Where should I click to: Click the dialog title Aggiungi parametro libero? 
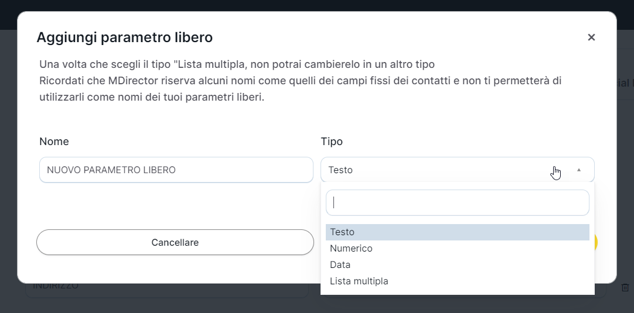coord(124,38)
